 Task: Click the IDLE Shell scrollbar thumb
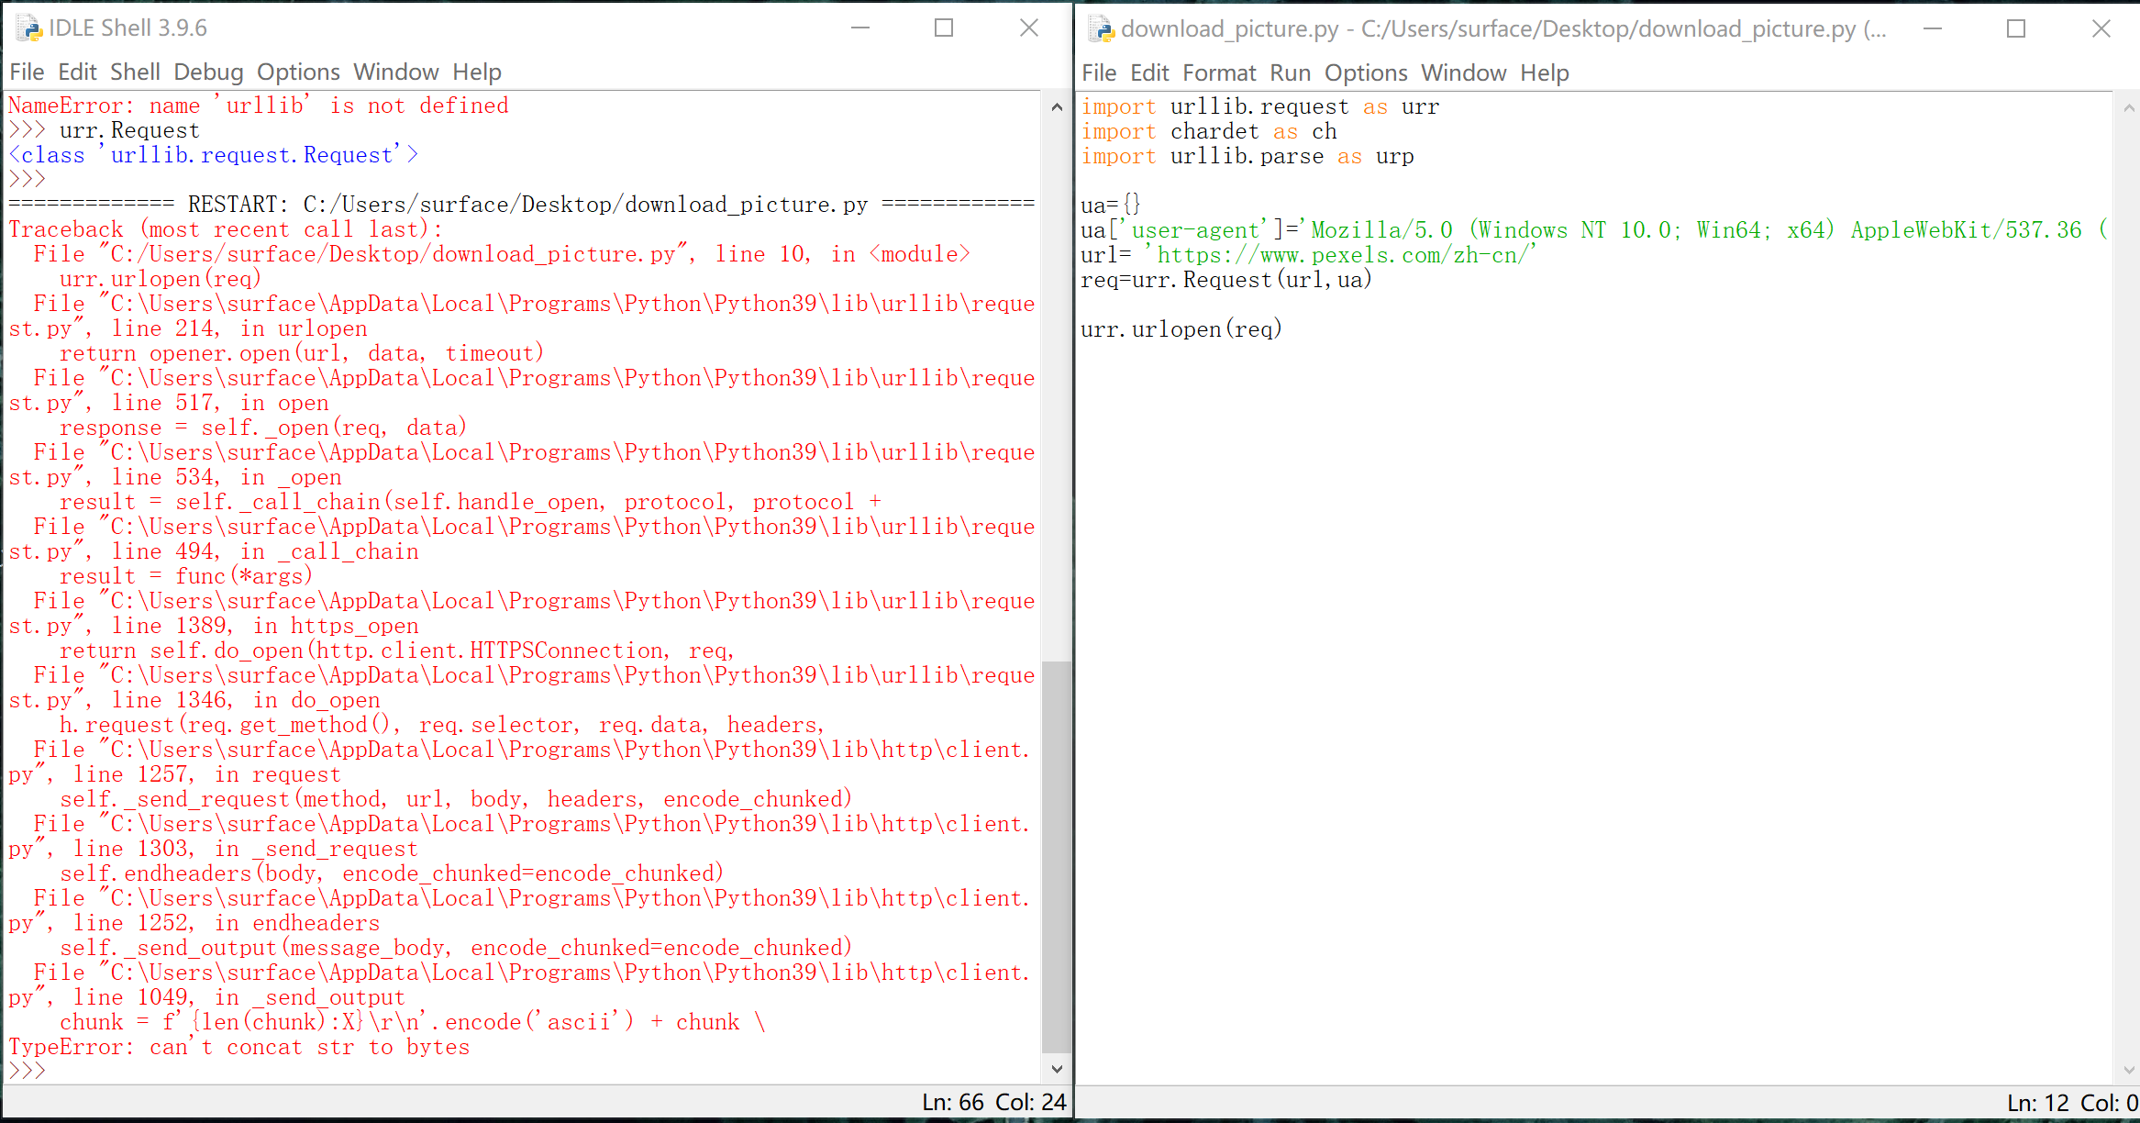(1057, 857)
